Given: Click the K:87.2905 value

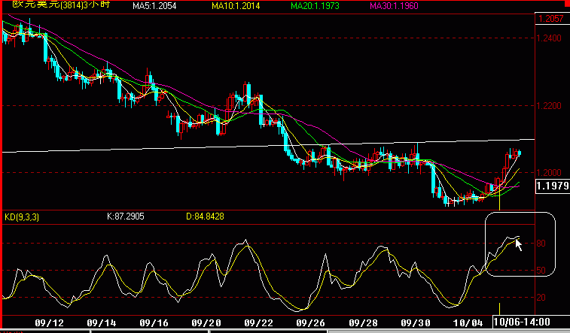Looking at the screenshot, I should 126,216.
